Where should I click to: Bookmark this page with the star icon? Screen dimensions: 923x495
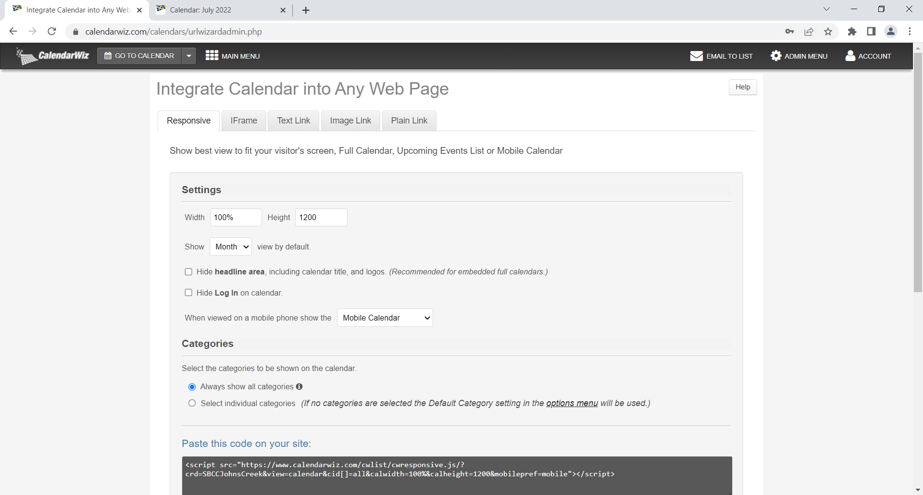tap(828, 32)
